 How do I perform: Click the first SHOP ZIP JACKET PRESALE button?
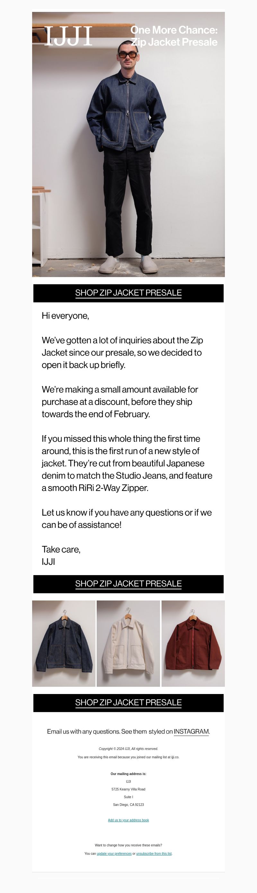128,293
